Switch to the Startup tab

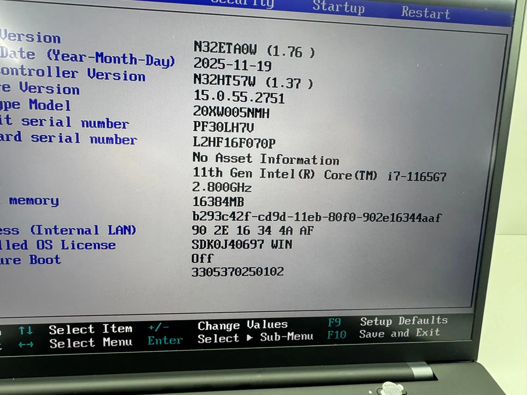click(x=339, y=8)
